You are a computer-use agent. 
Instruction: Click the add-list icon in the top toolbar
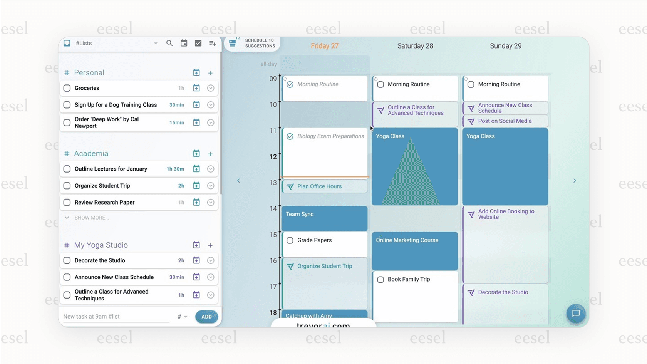(212, 43)
